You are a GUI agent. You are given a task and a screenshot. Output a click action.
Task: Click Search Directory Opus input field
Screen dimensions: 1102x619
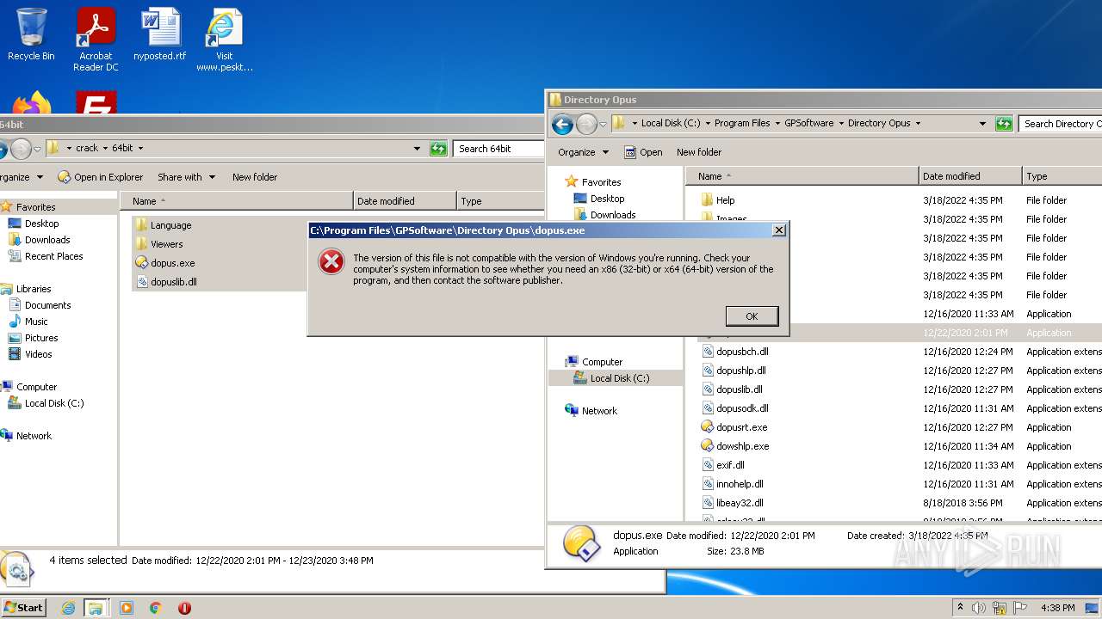point(1061,124)
